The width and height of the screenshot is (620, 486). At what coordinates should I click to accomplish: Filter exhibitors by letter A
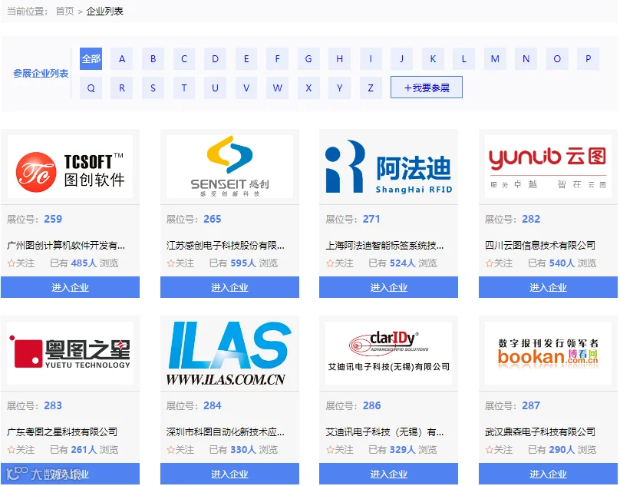tap(122, 59)
